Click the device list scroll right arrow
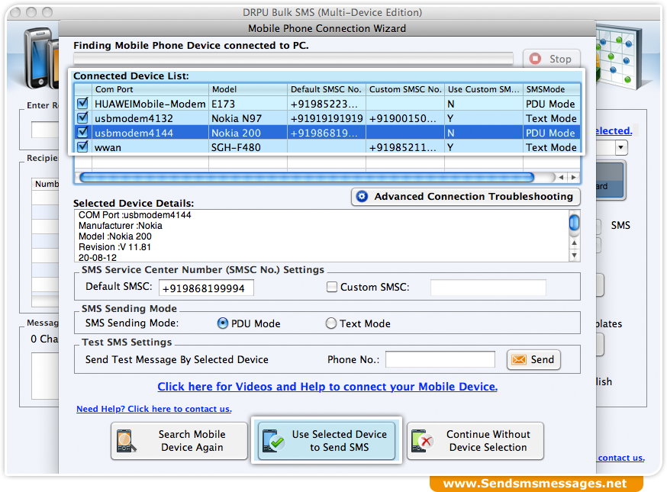The height and width of the screenshot is (492, 667). [x=573, y=177]
